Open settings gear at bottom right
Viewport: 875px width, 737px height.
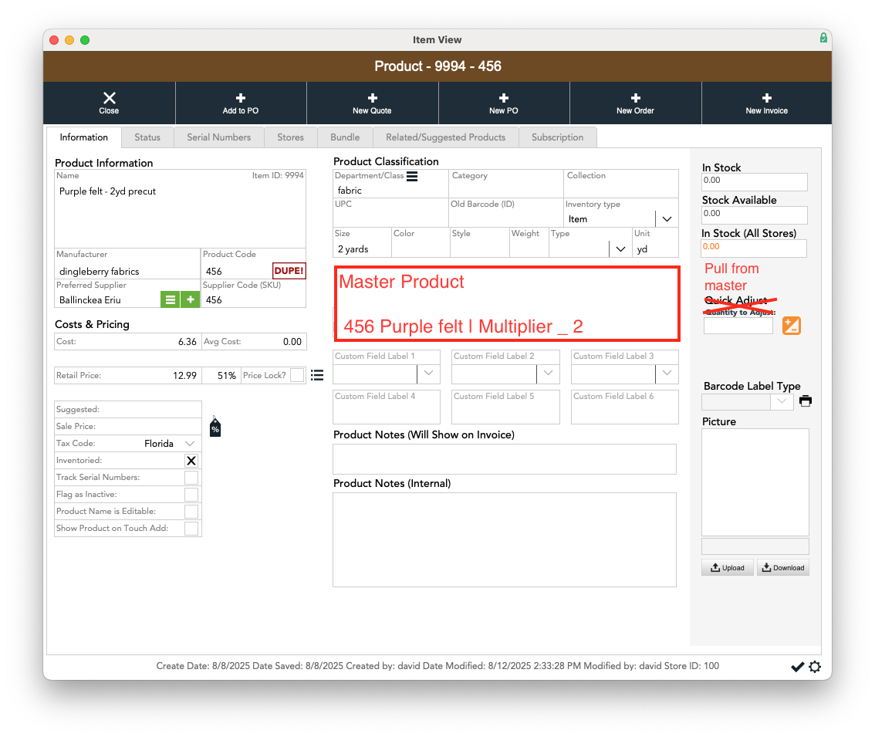815,667
